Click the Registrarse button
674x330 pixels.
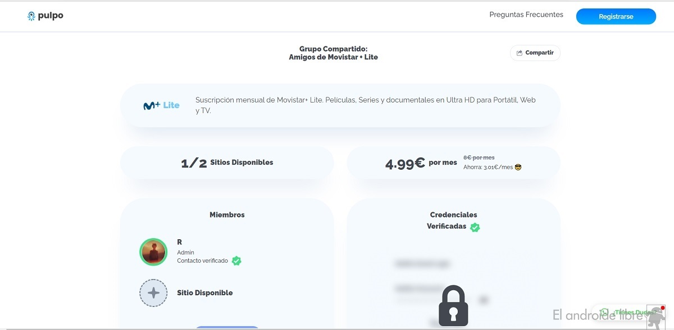point(616,16)
